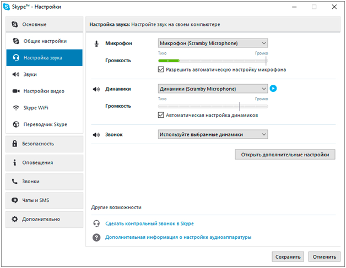The height and width of the screenshot is (268, 346).
Task: Open the Динамики device dropdown
Action: [x=213, y=89]
